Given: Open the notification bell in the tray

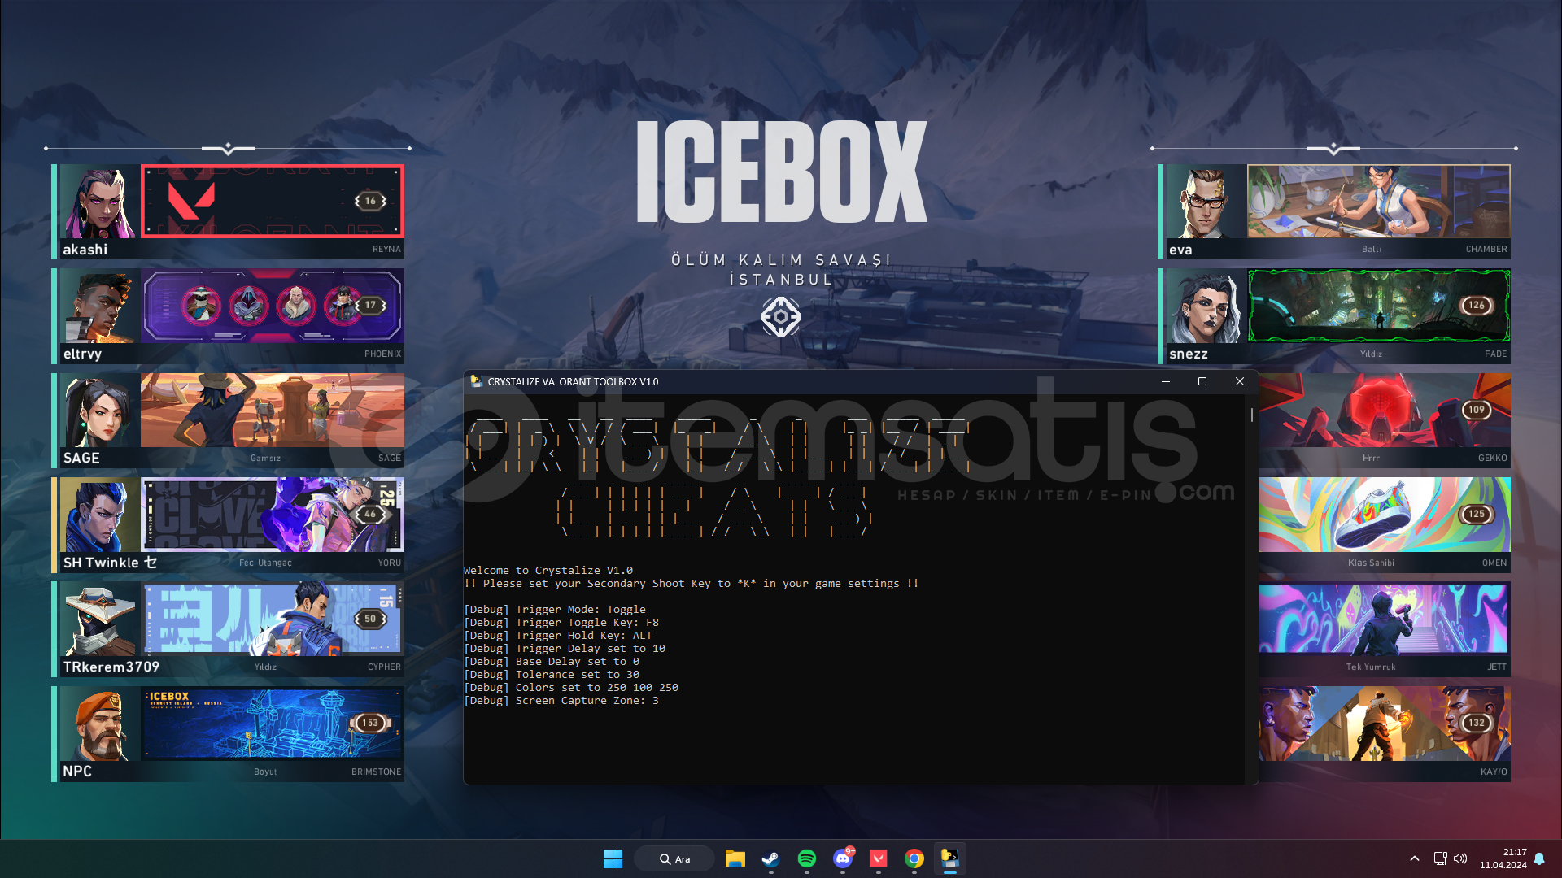Looking at the screenshot, I should 1539,858.
